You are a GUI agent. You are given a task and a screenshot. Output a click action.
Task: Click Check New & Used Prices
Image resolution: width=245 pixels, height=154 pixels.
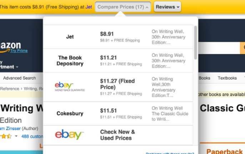[117, 135]
